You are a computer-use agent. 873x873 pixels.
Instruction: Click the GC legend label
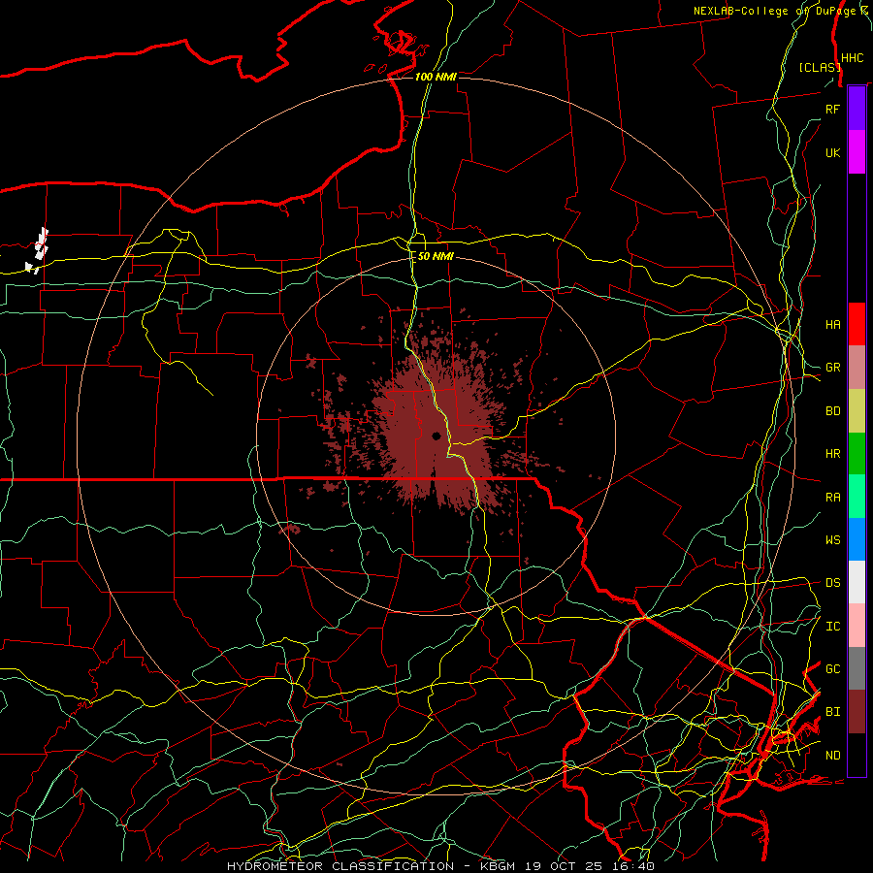tap(832, 669)
